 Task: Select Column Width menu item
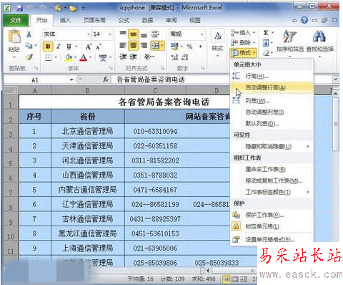272,101
